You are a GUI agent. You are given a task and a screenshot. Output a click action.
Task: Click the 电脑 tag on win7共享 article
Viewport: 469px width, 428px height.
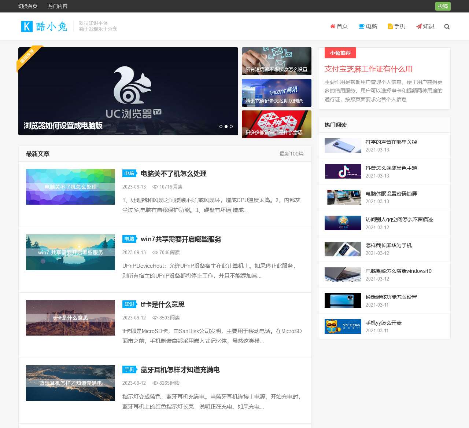pos(129,239)
